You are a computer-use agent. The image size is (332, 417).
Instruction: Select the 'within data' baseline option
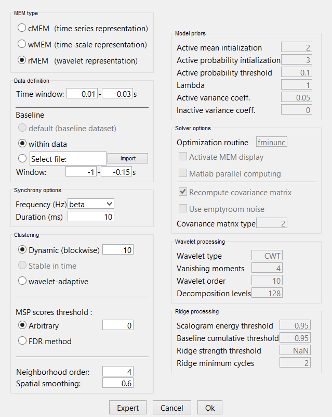(x=22, y=143)
